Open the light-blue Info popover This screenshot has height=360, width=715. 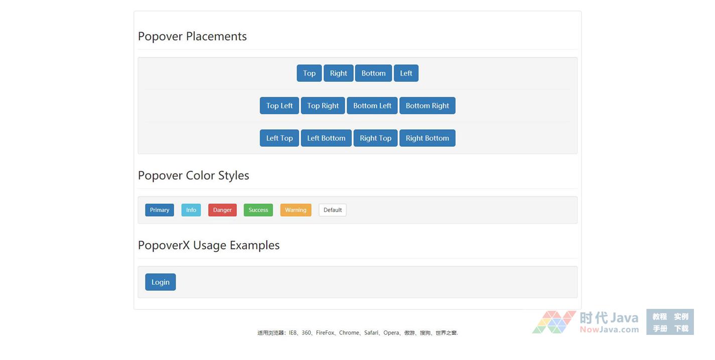tap(191, 210)
